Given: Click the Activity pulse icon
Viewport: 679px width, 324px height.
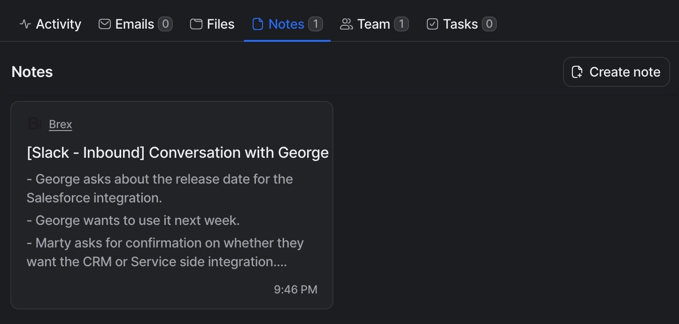Looking at the screenshot, I should [x=25, y=24].
